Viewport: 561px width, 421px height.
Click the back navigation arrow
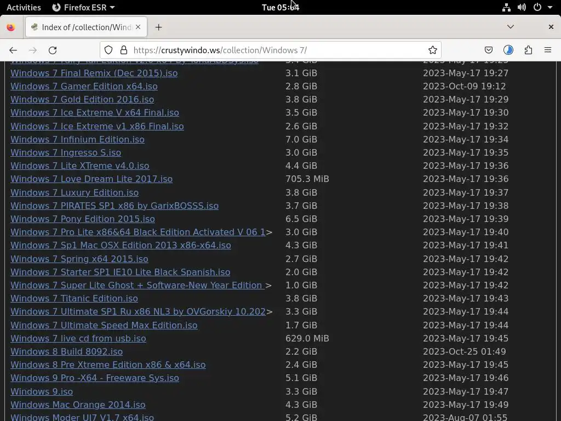pyautogui.click(x=13, y=50)
